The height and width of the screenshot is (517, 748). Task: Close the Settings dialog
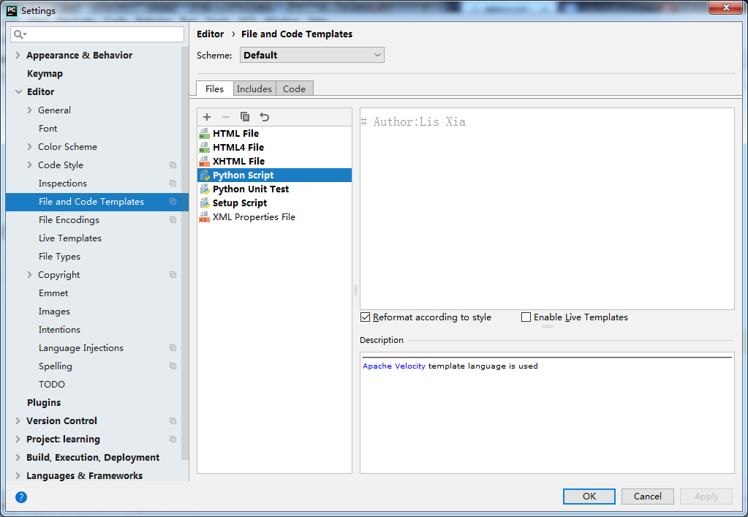click(725, 7)
